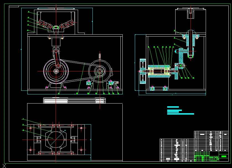This screenshot has width=232, height=168.
Task: Click the rightmost toggle link pin circle
Action: [x=72, y=22]
